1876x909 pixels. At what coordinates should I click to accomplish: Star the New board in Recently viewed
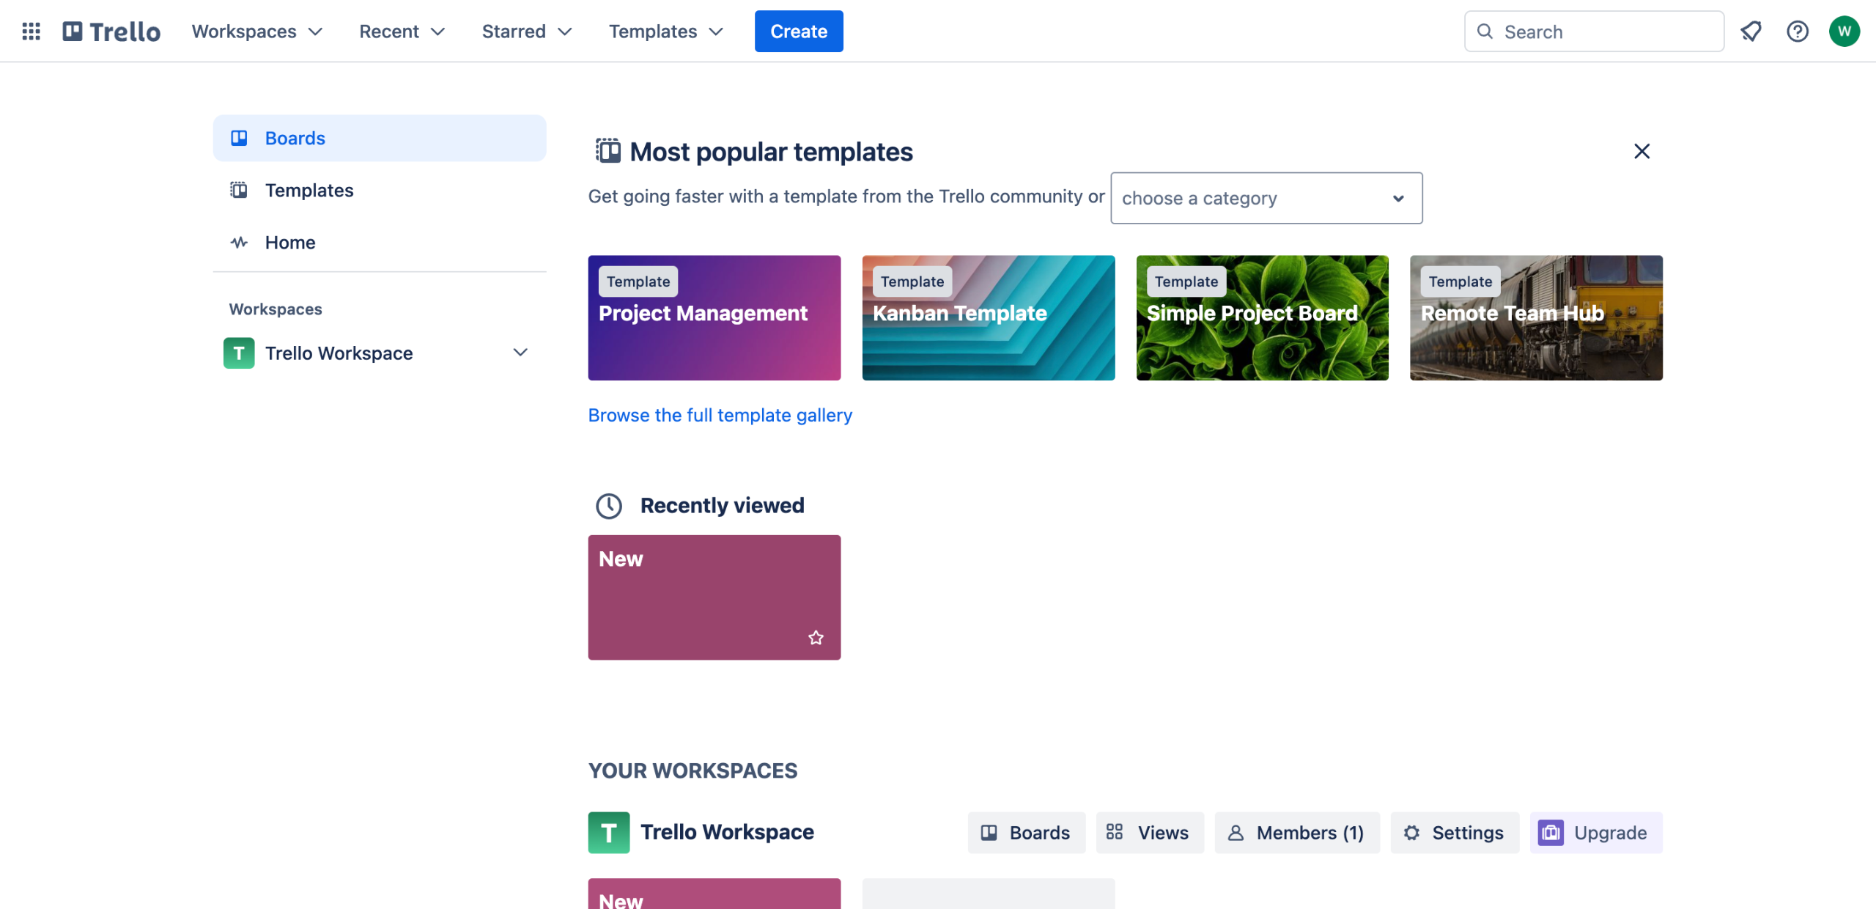[x=816, y=638]
